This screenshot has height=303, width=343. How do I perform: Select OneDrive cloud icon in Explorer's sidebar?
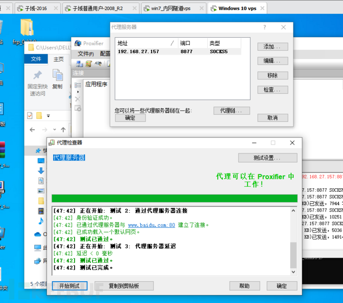point(38,234)
